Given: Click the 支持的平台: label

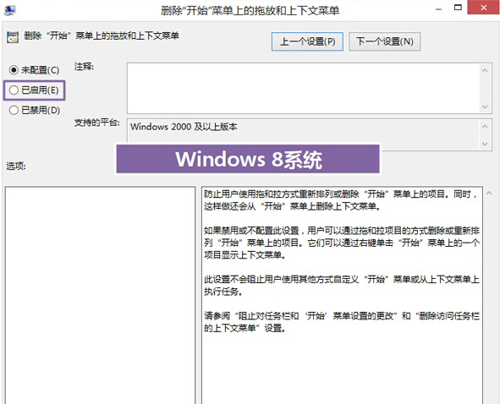Looking at the screenshot, I should click(97, 123).
